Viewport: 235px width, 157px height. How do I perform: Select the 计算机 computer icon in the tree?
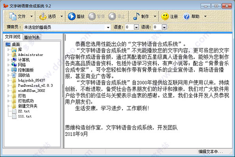pyautogui.click(x=14, y=60)
